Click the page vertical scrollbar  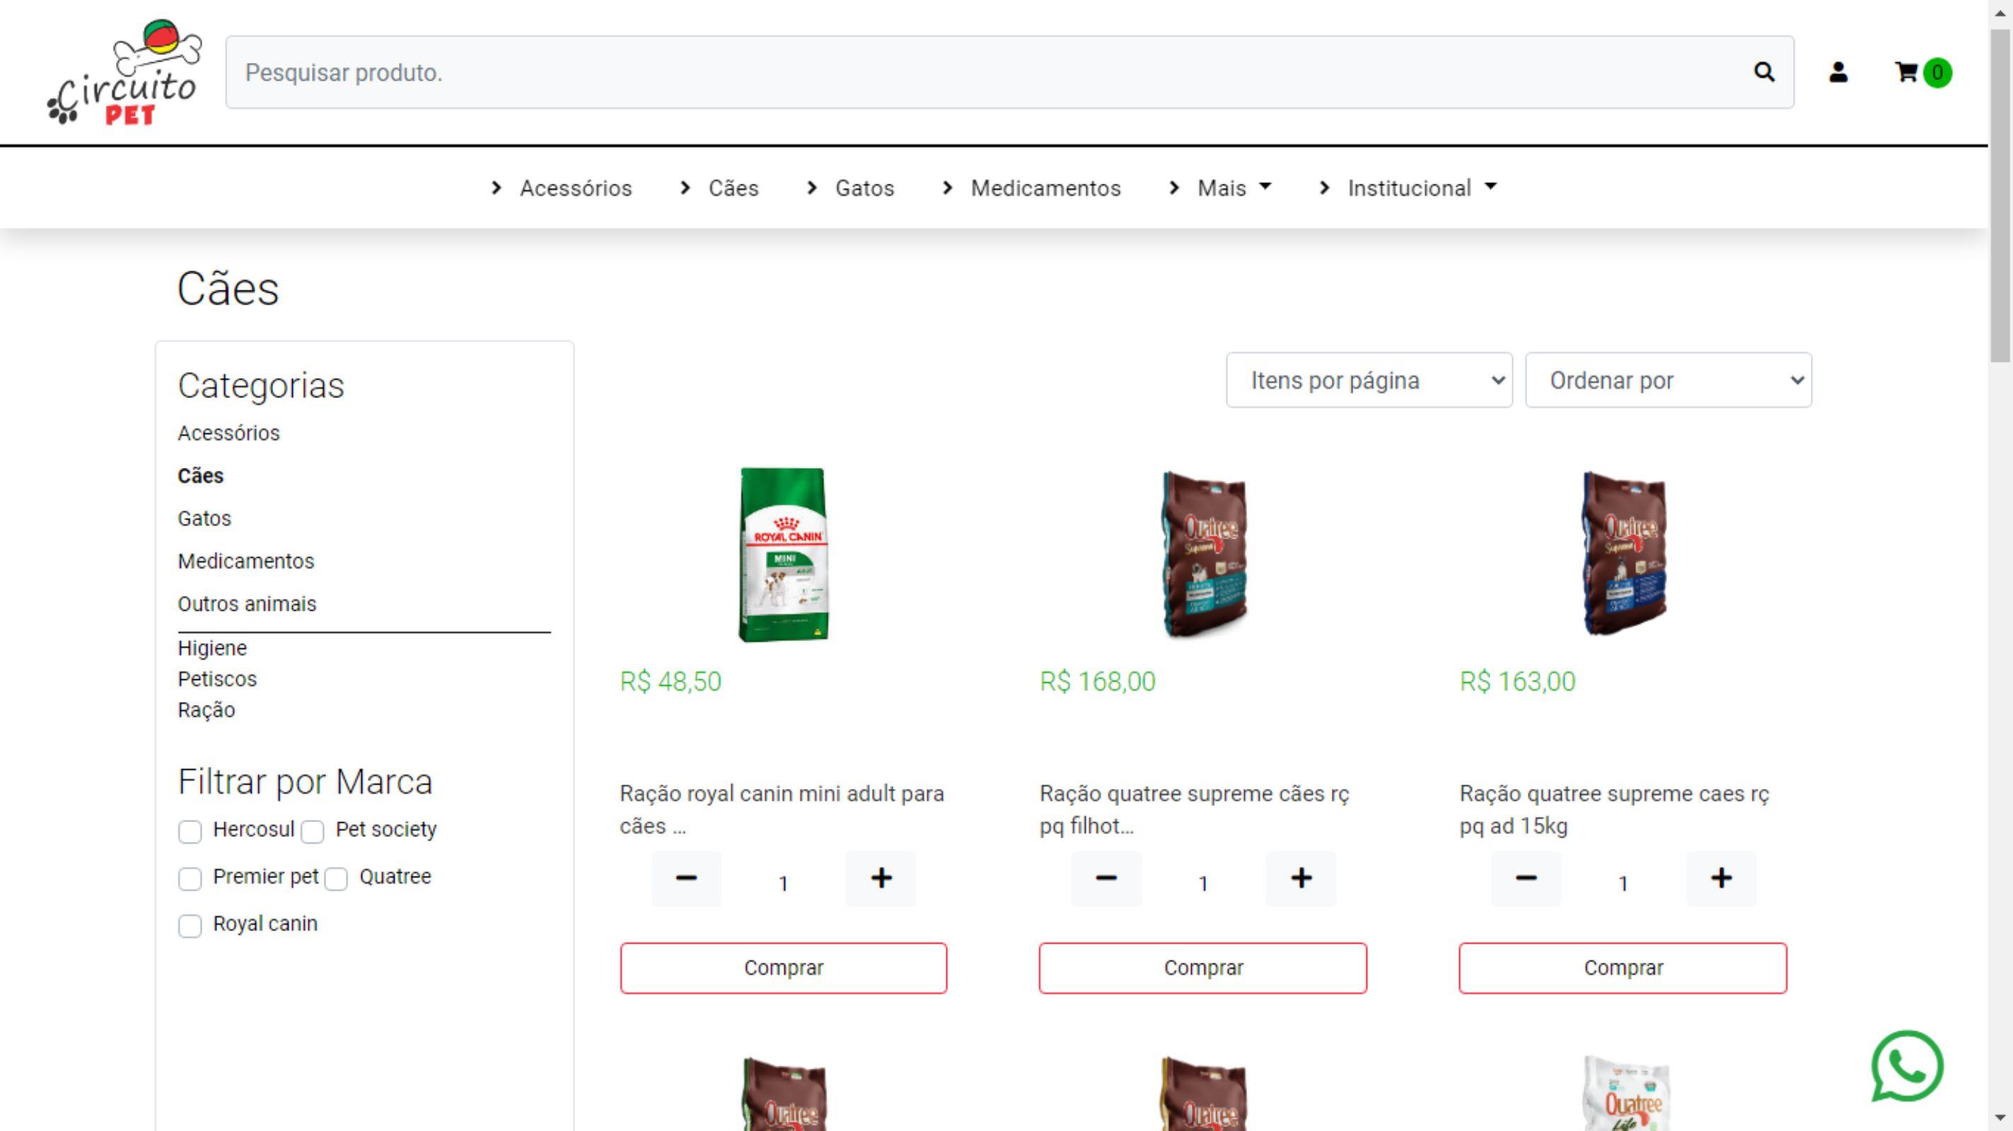point(2000,195)
